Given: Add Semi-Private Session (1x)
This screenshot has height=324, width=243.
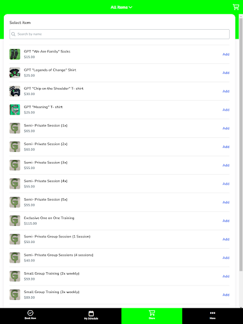Looking at the screenshot, I should [x=226, y=128].
